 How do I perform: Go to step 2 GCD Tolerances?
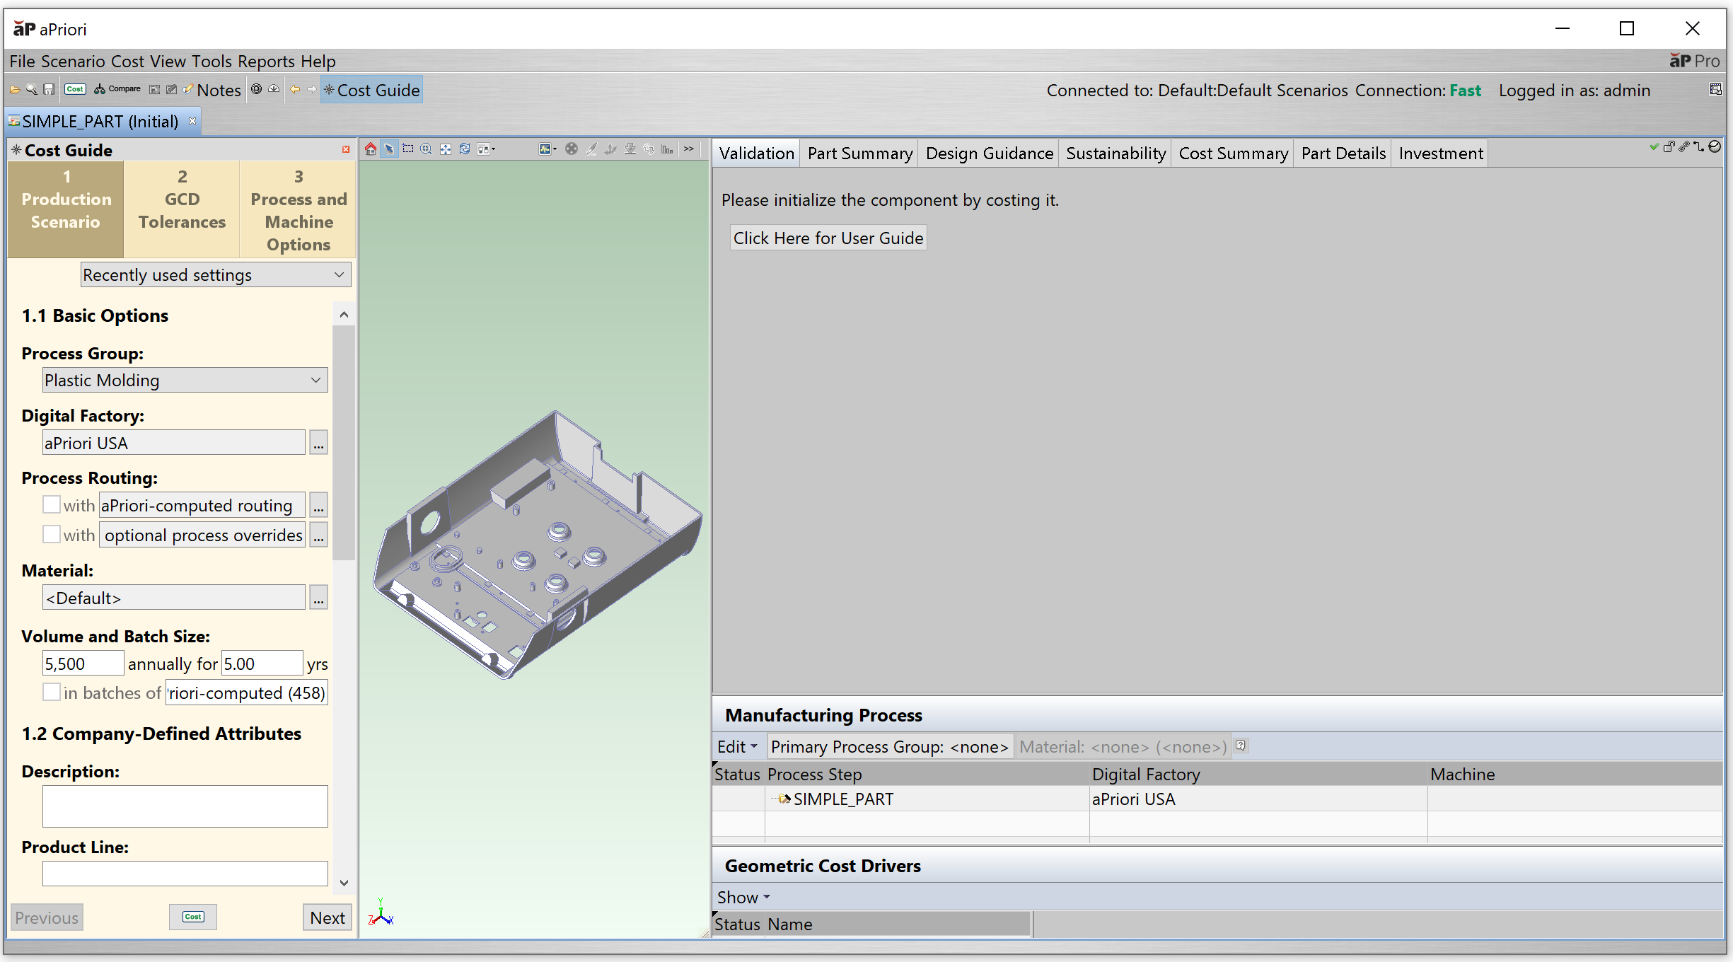pos(182,209)
